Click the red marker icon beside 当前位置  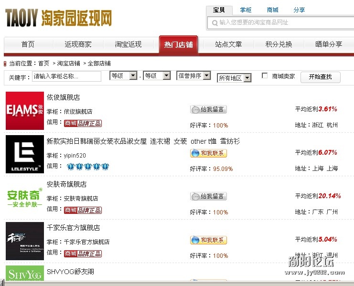click(x=5, y=64)
